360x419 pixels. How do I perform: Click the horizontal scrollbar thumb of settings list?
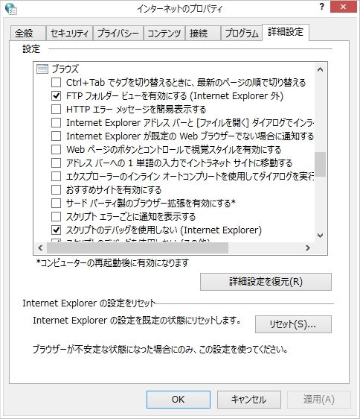tap(138, 248)
